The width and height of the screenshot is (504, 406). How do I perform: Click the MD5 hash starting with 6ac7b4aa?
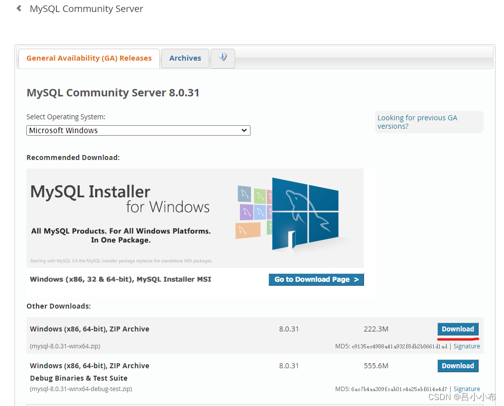[x=399, y=389]
